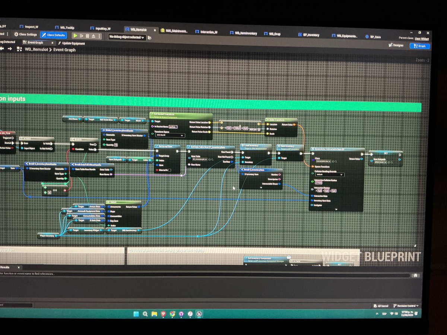Edit the In Socket Name pelvis field

[172, 127]
